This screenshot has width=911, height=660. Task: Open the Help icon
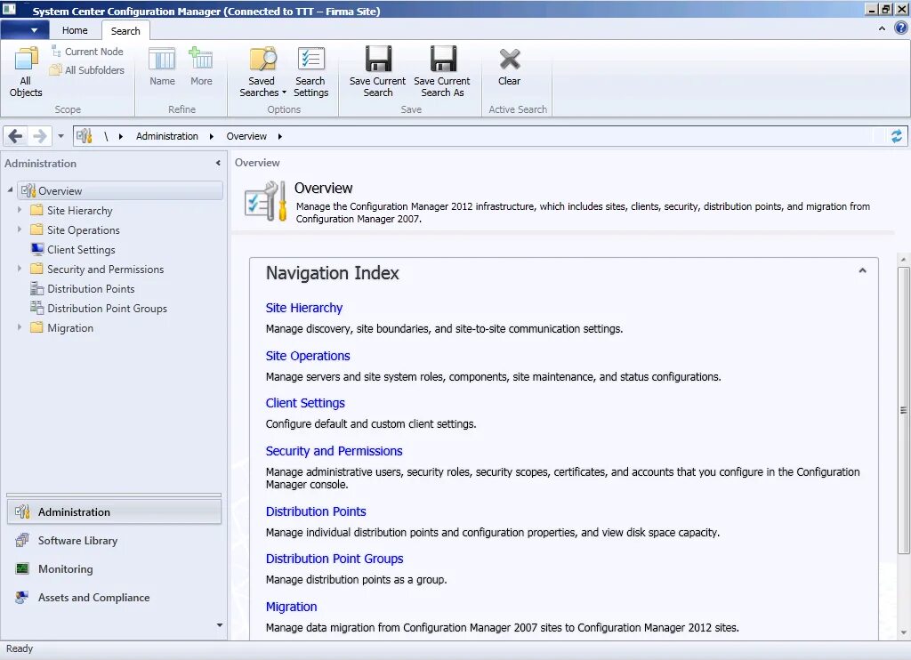point(900,28)
